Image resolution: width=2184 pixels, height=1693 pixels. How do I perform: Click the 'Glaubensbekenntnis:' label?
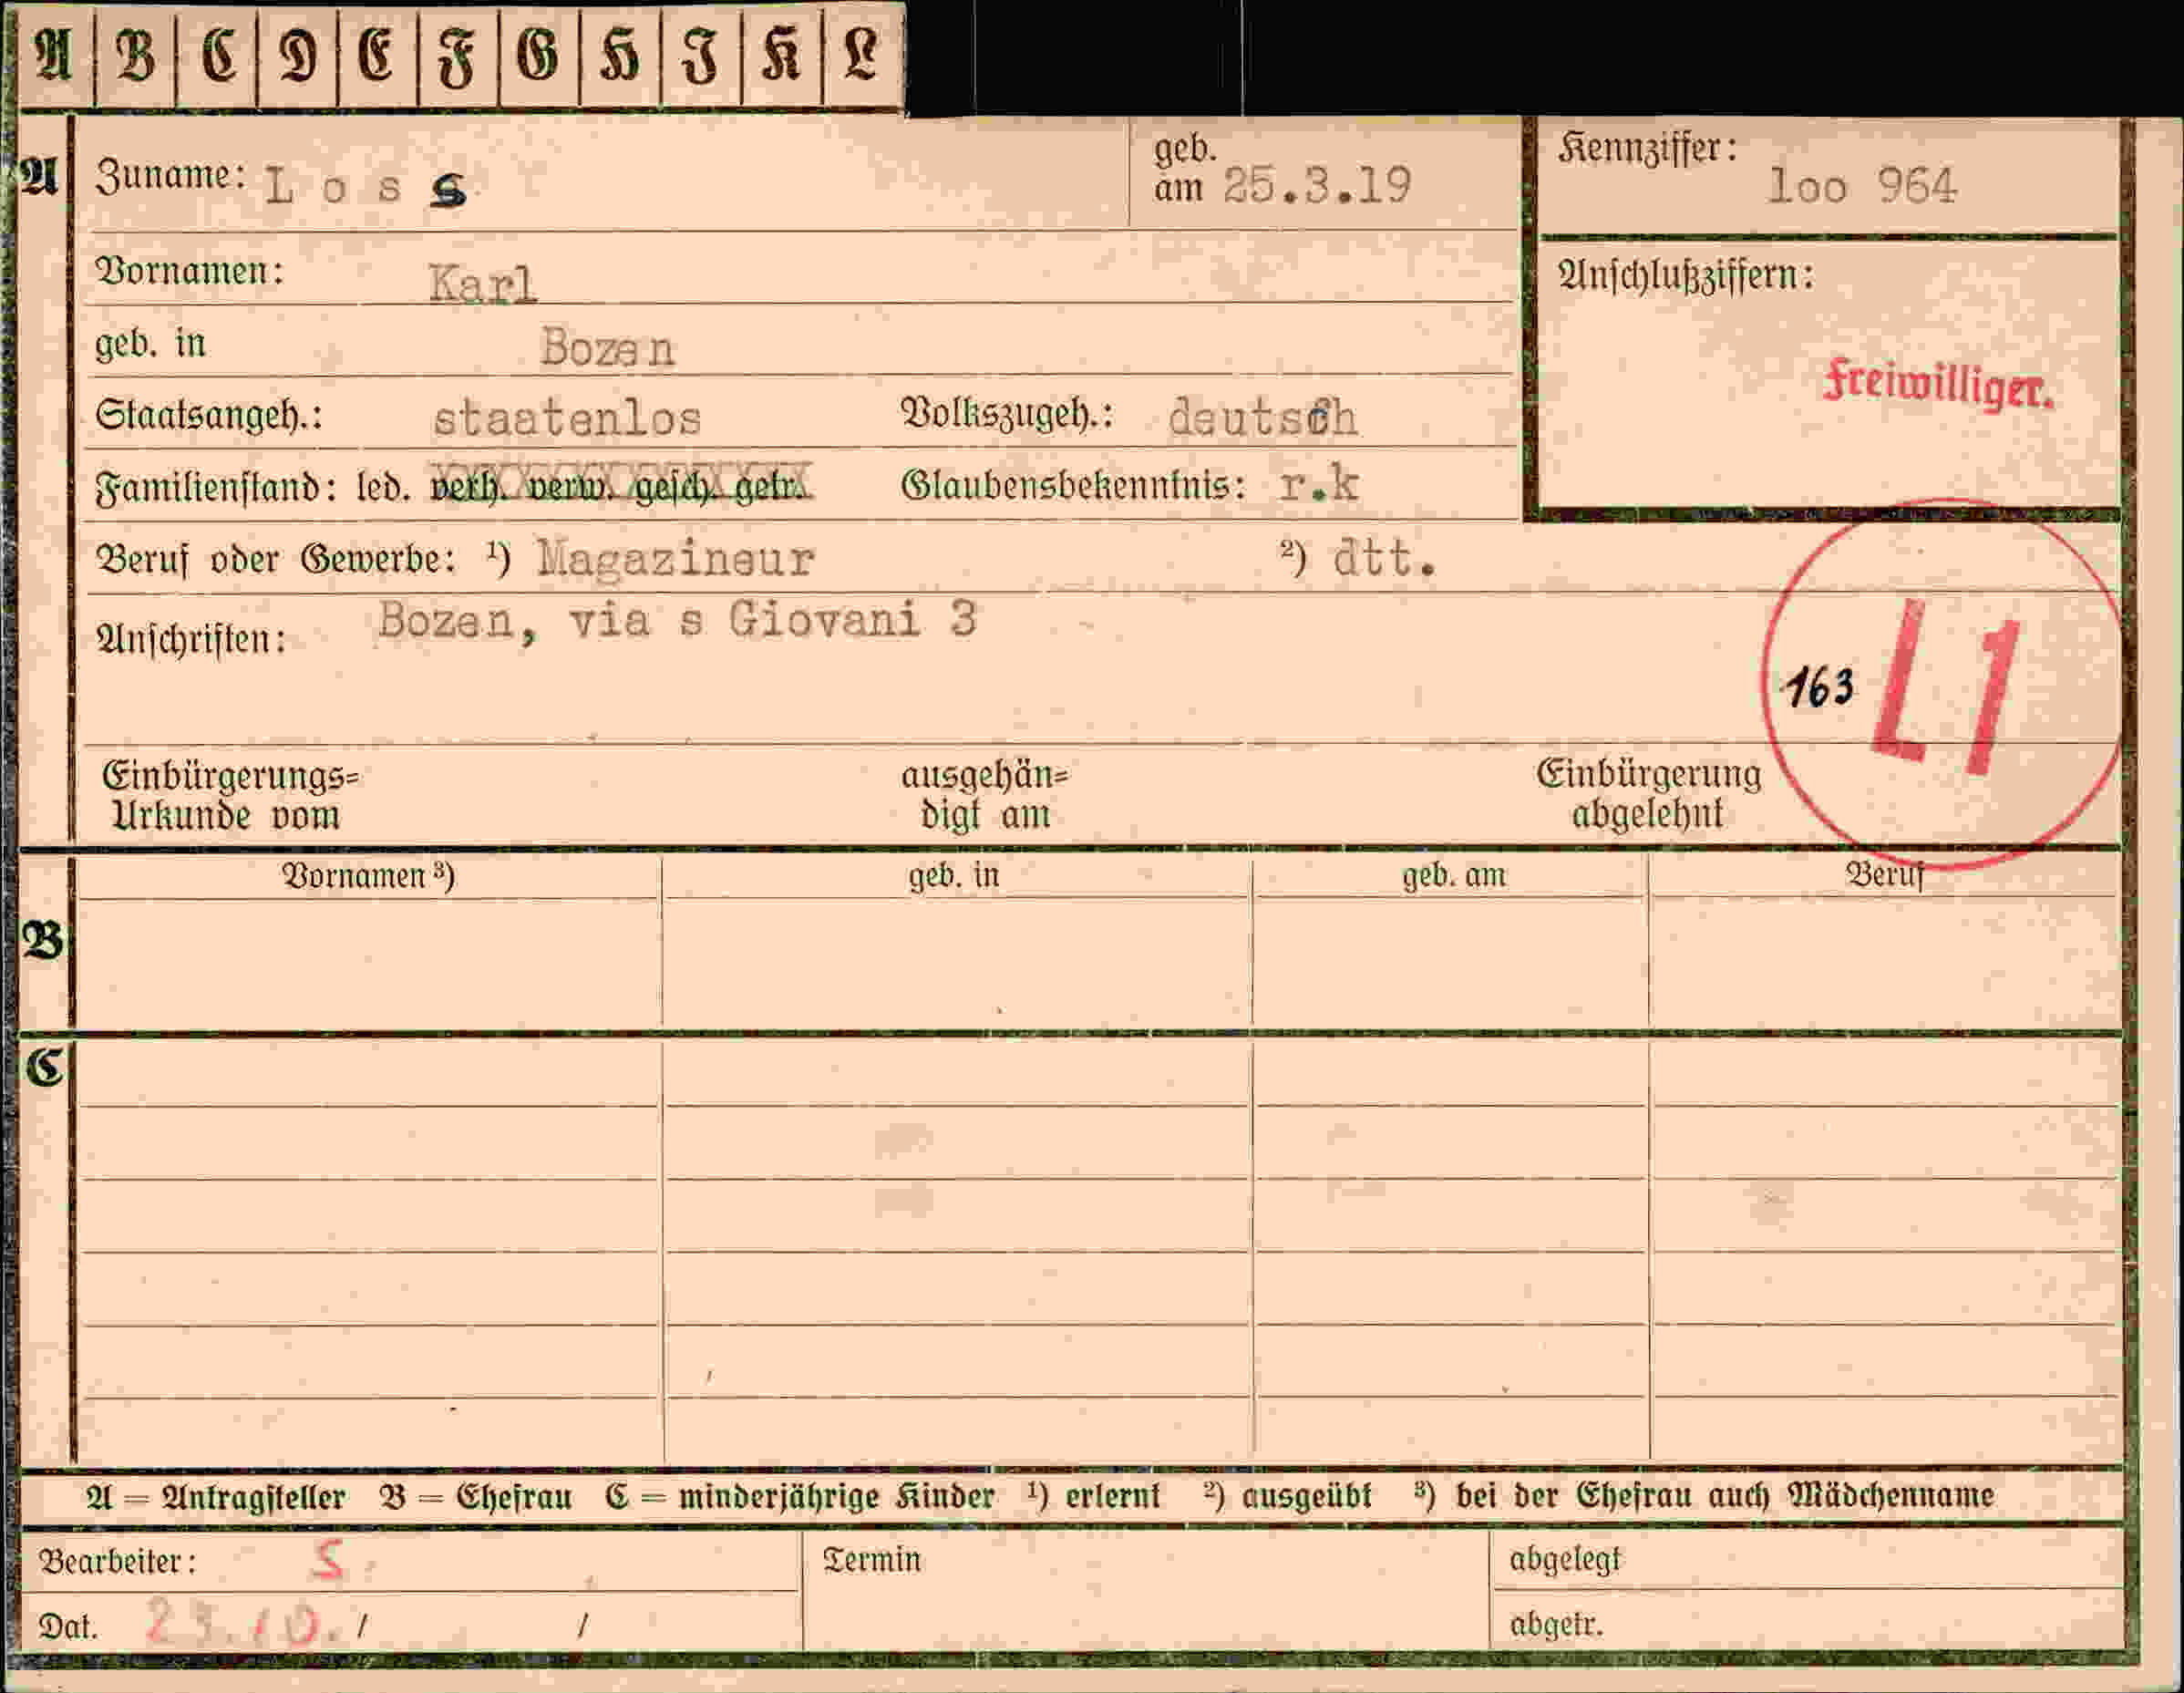pyautogui.click(x=1073, y=486)
